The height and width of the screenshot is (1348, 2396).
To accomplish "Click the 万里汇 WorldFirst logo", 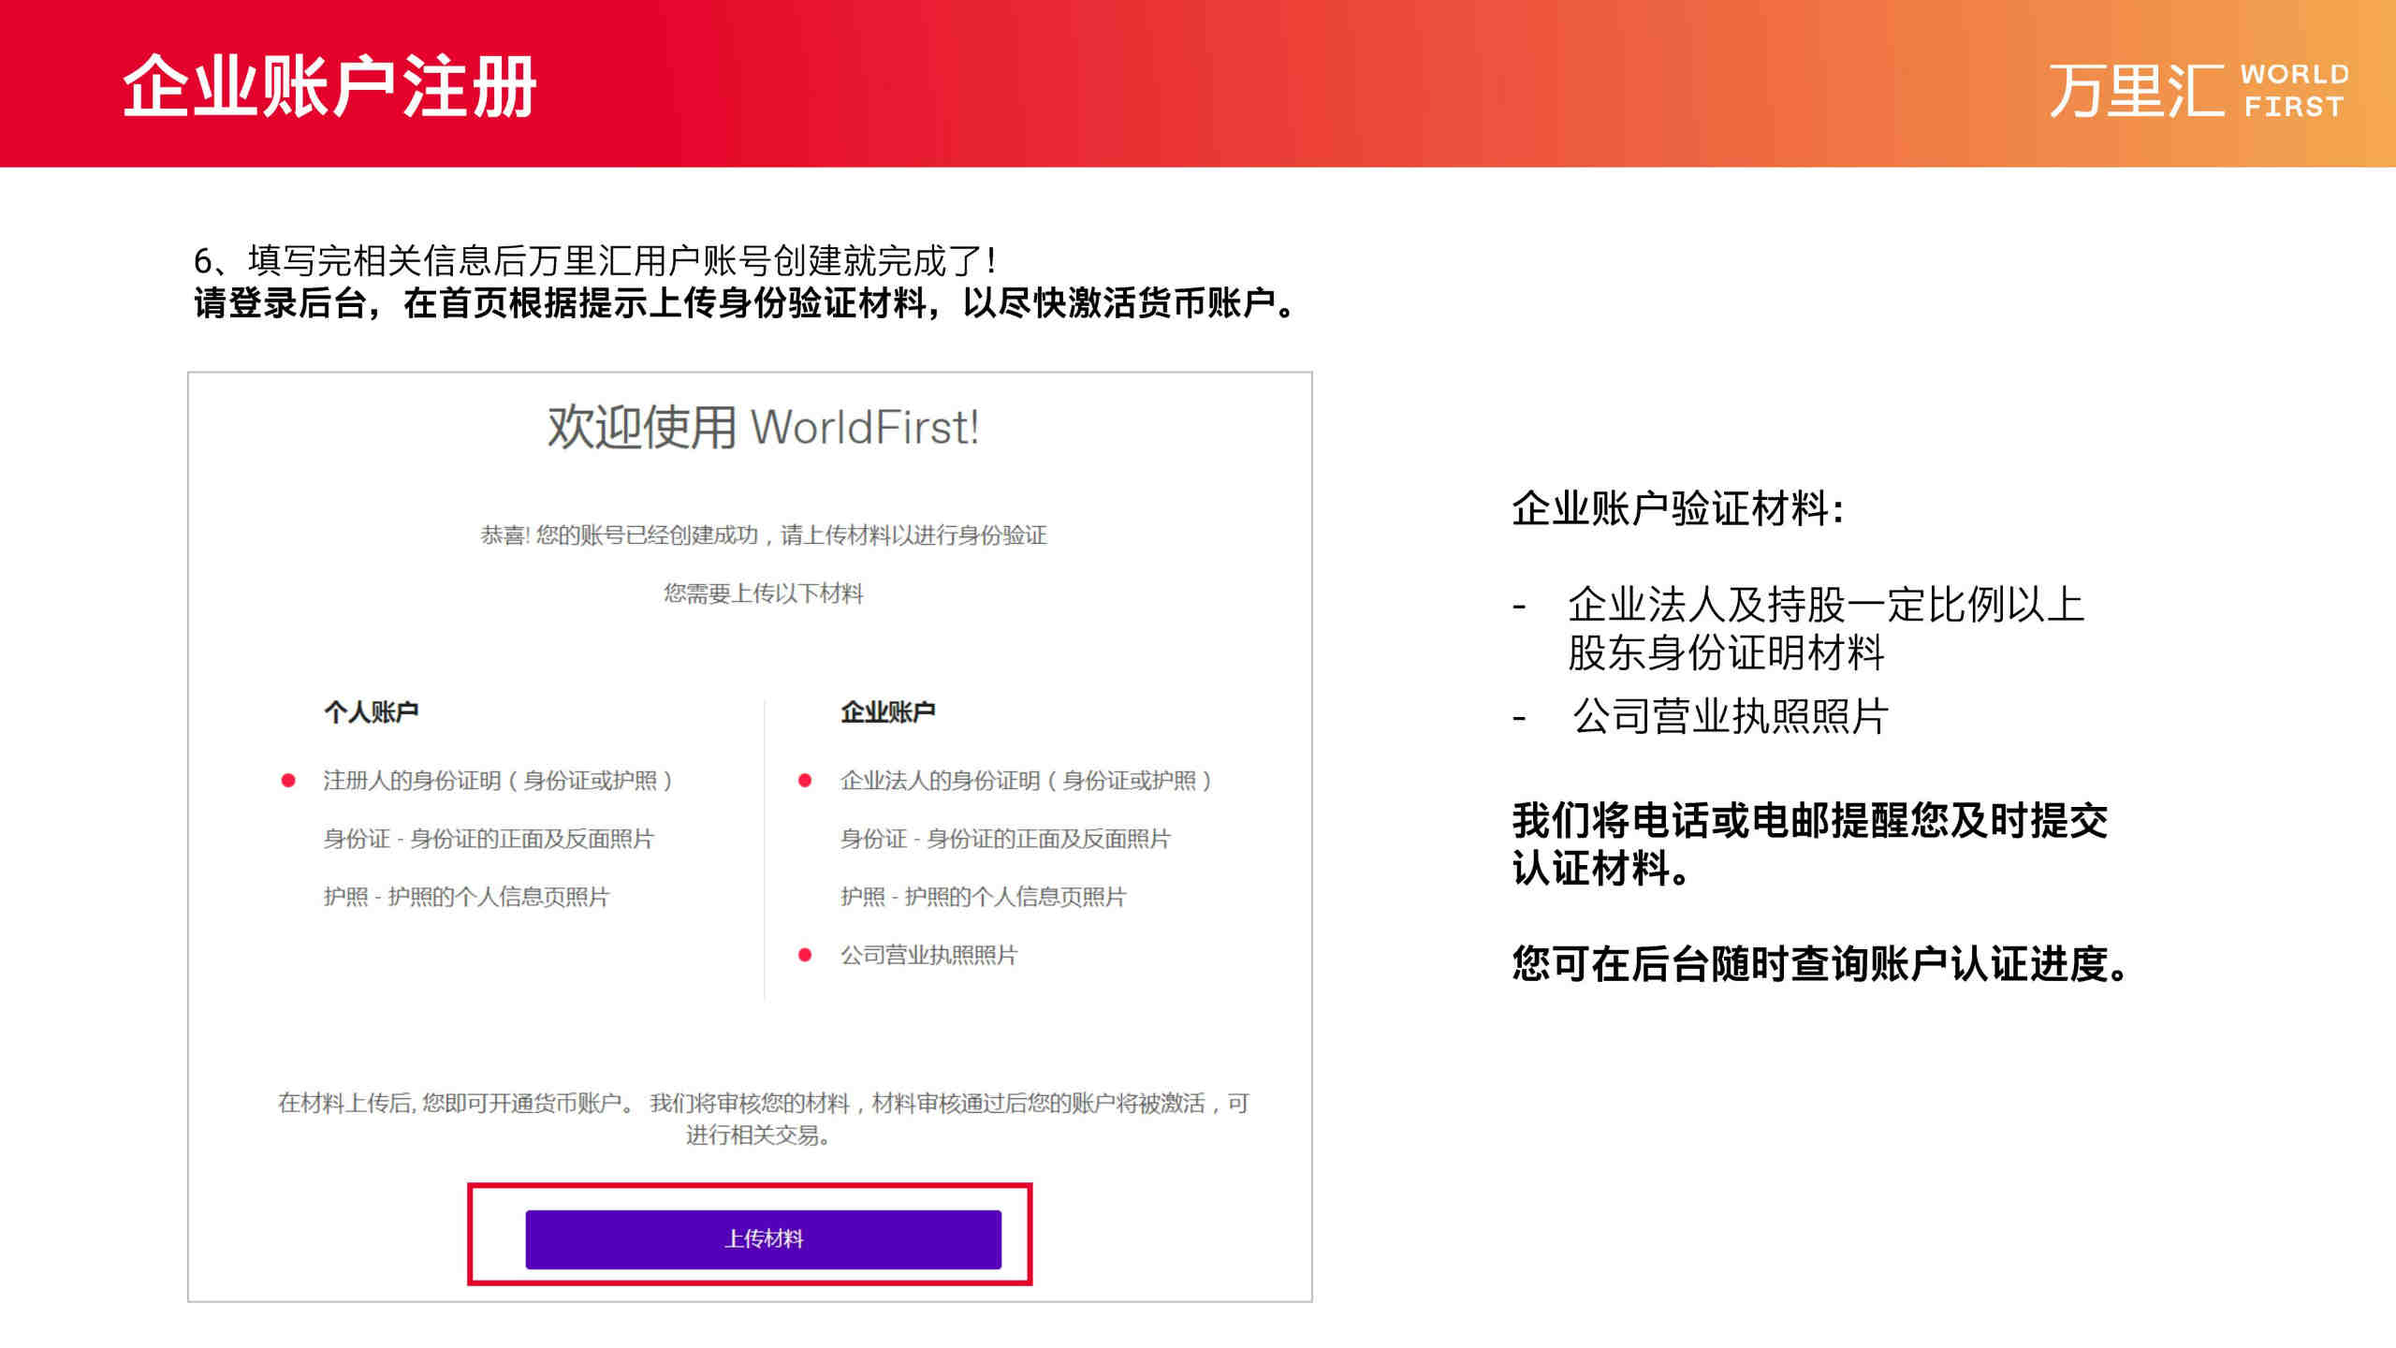I will (x=2199, y=90).
